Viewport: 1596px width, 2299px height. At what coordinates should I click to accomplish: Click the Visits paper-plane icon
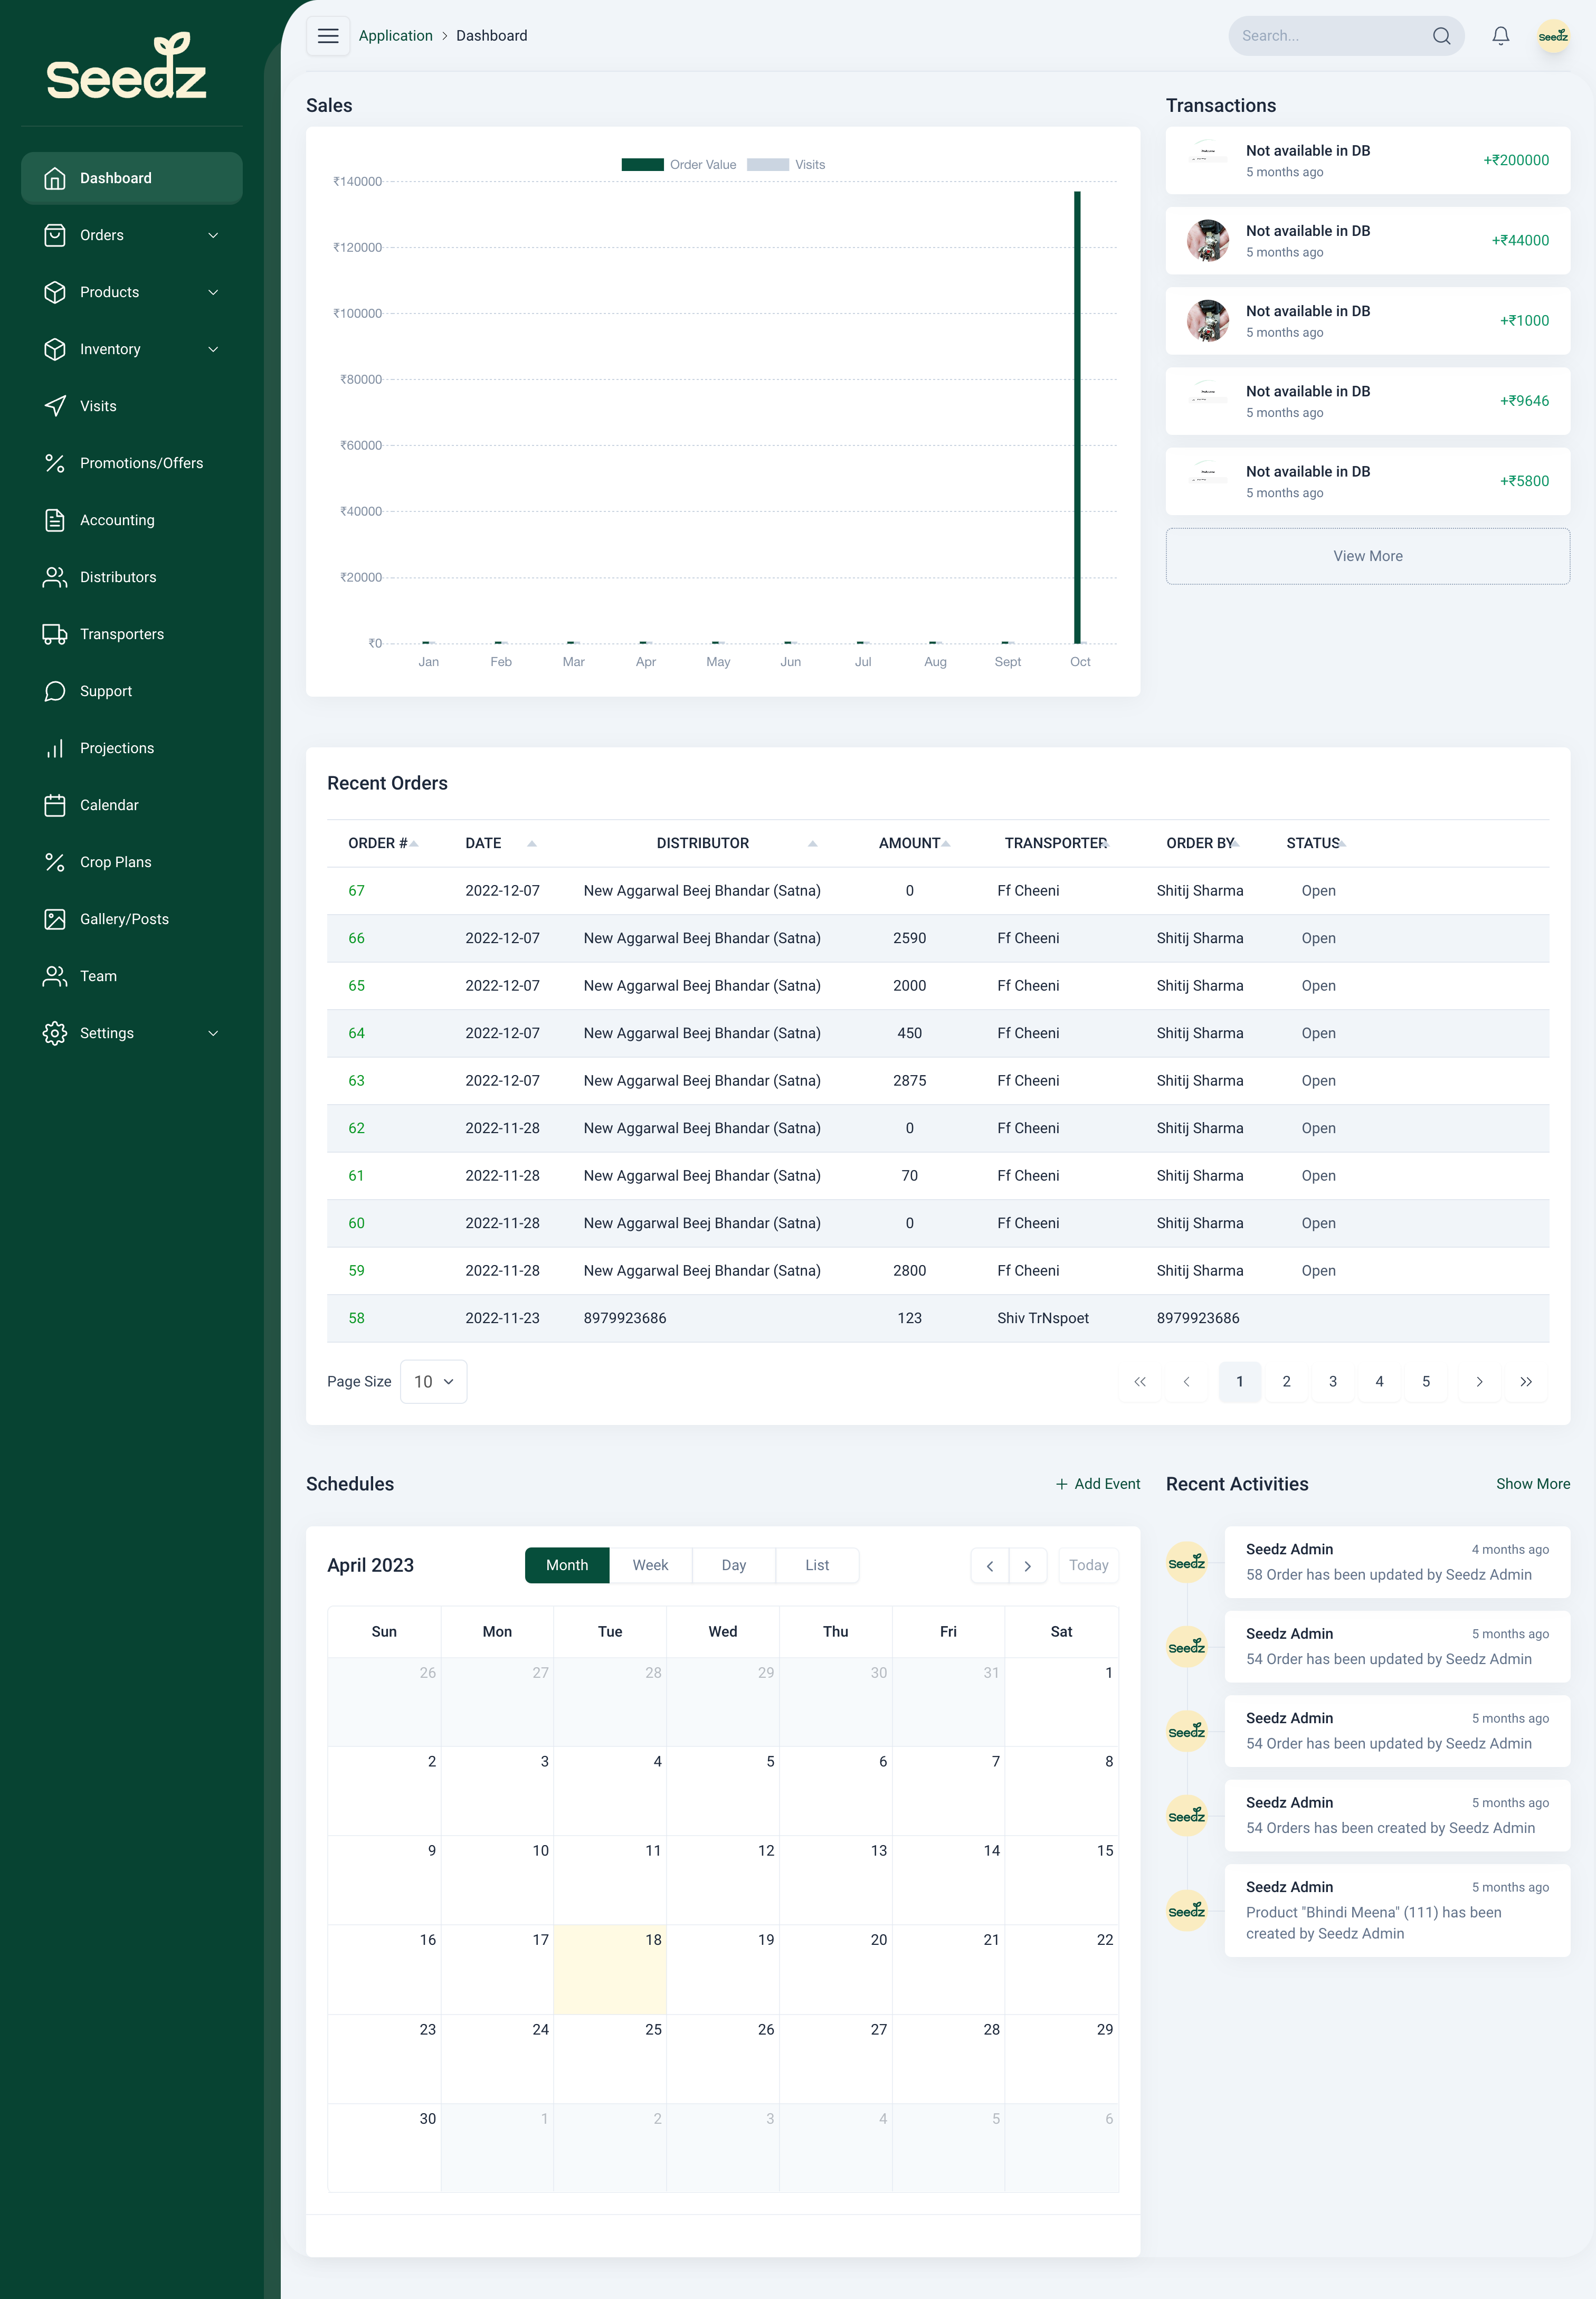(x=55, y=406)
